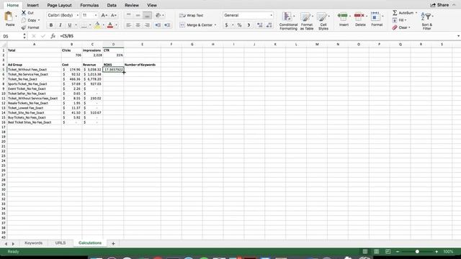Switch to the URLS sheet tab

pyautogui.click(x=61, y=243)
